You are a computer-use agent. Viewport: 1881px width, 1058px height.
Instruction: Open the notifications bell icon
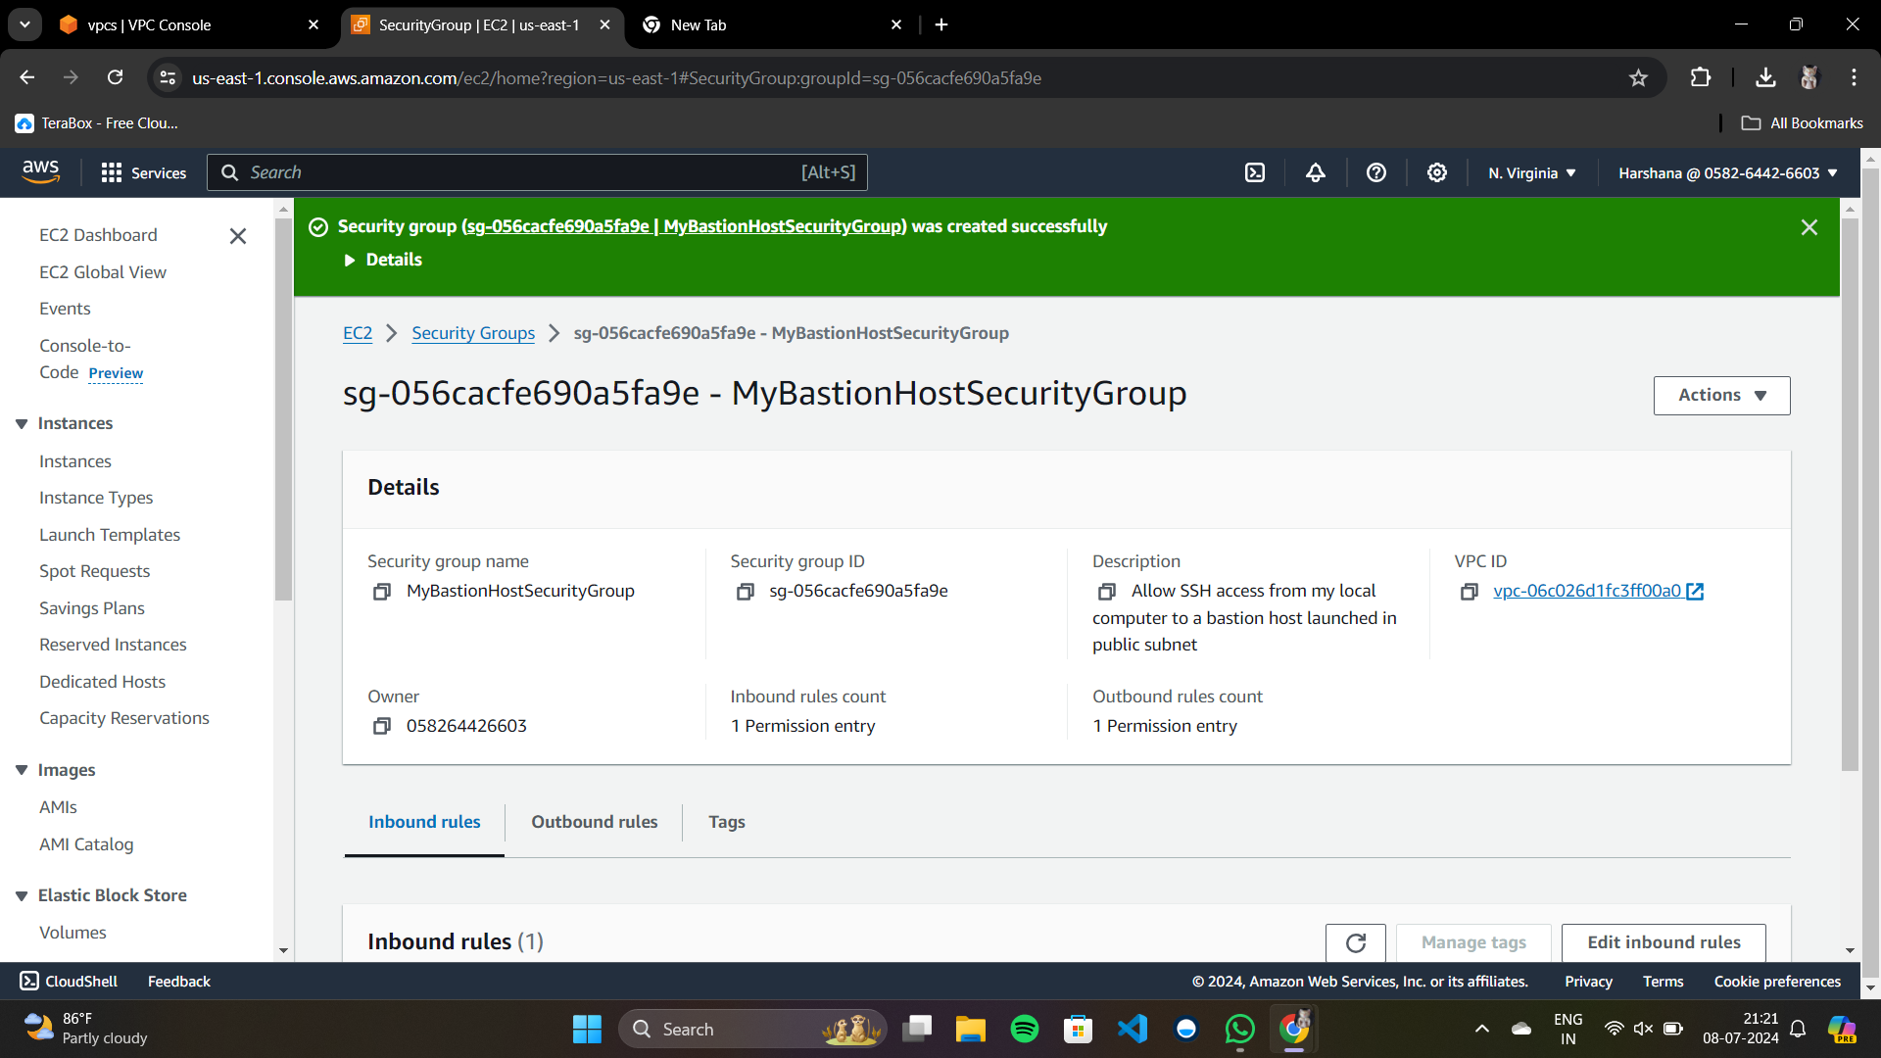(x=1316, y=172)
